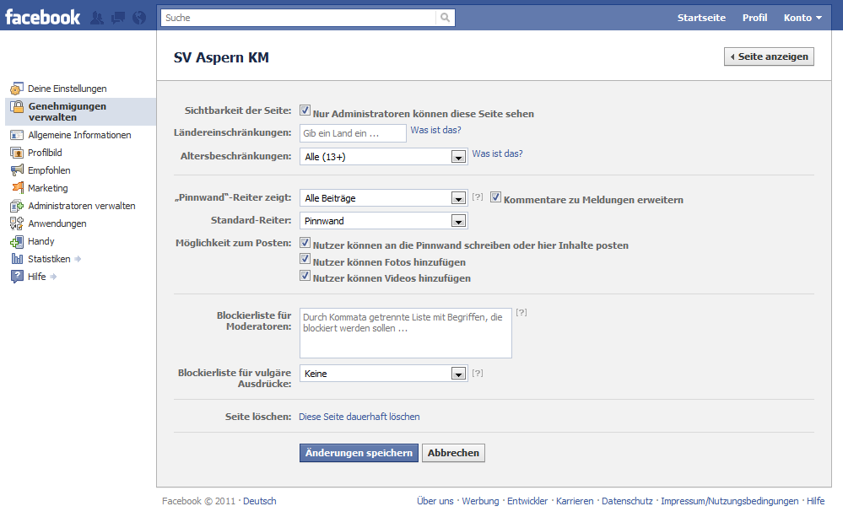This screenshot has height=517, width=843.
Task: Open the Über uns footer link
Action: [435, 501]
